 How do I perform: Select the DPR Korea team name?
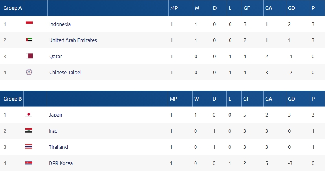pos(61,163)
